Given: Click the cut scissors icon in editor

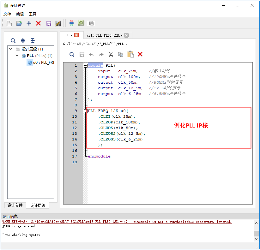Looking at the screenshot, I should pyautogui.click(x=111, y=54).
